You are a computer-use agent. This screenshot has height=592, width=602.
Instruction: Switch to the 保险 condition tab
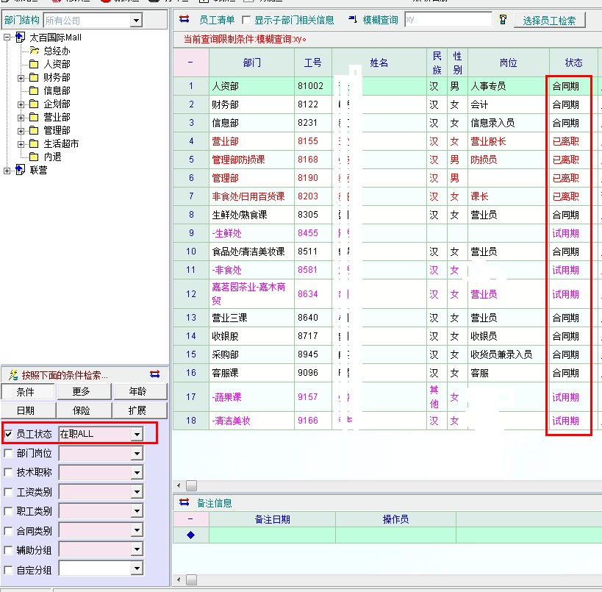click(x=82, y=410)
